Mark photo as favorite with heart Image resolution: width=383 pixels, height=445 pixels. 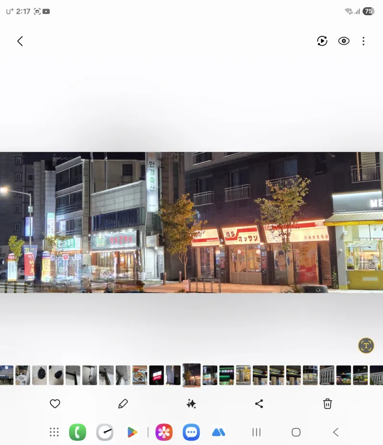click(55, 403)
